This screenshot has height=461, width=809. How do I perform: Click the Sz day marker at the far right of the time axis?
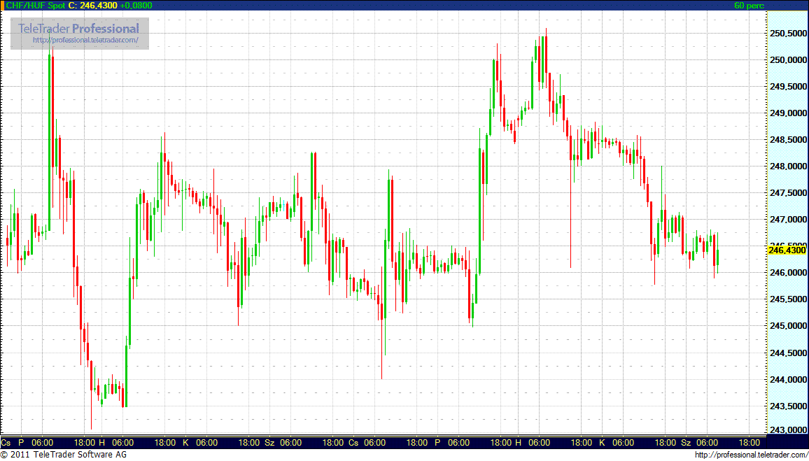[686, 443]
